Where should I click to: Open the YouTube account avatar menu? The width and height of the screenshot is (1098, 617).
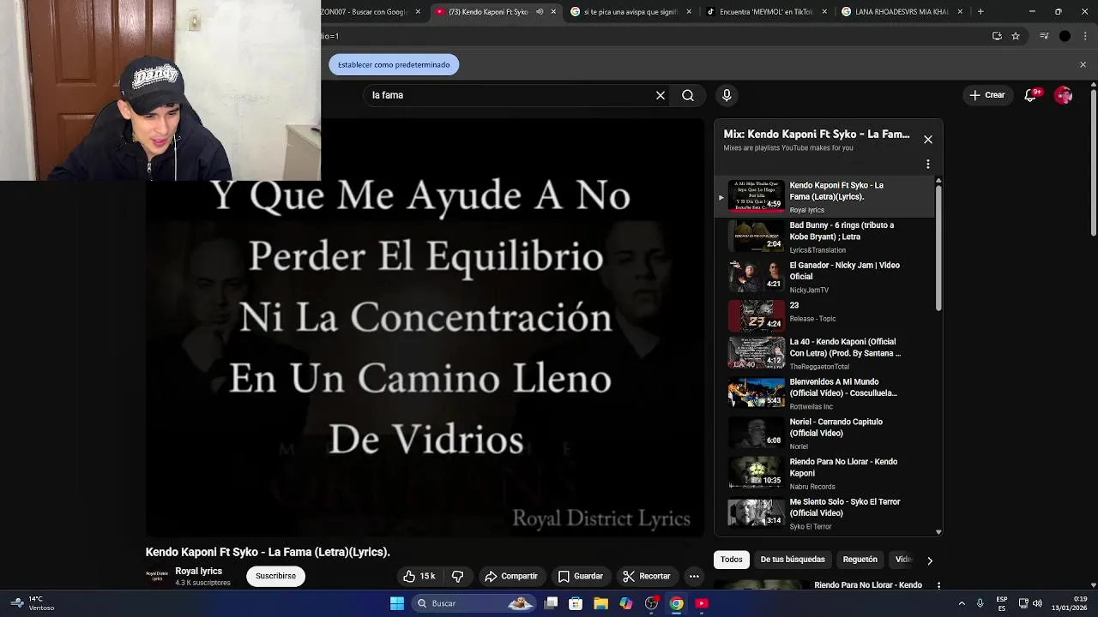(x=1064, y=95)
